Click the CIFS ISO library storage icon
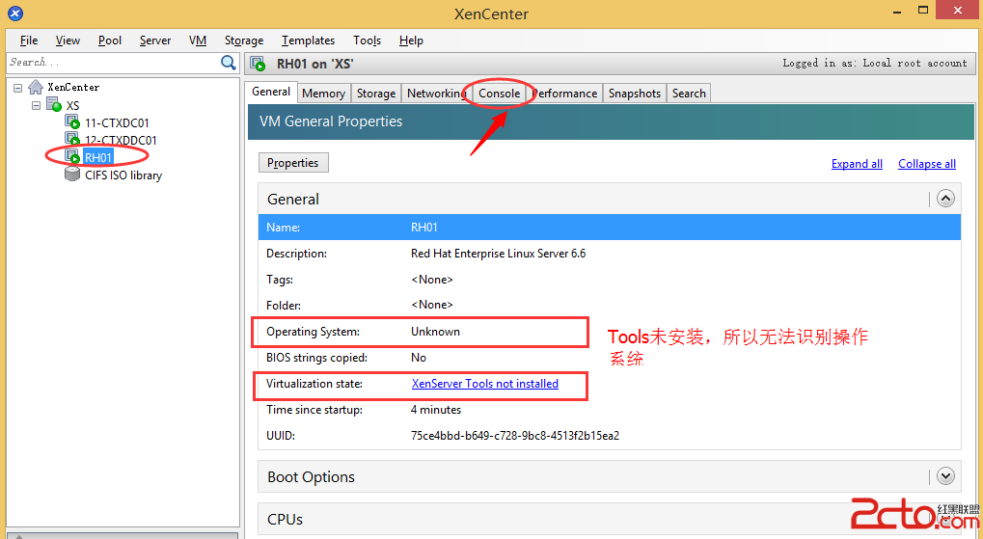This screenshot has height=539, width=983. coord(72,175)
